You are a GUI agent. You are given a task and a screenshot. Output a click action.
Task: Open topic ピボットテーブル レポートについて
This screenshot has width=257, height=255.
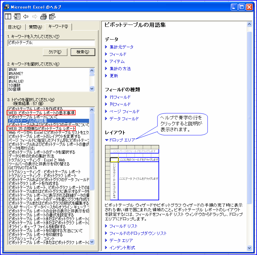pyautogui.click(x=33, y=117)
